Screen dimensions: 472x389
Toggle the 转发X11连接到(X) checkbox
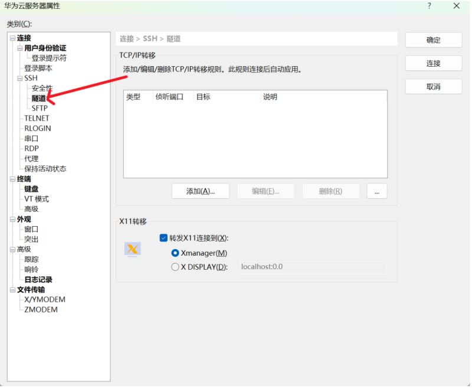(163, 238)
